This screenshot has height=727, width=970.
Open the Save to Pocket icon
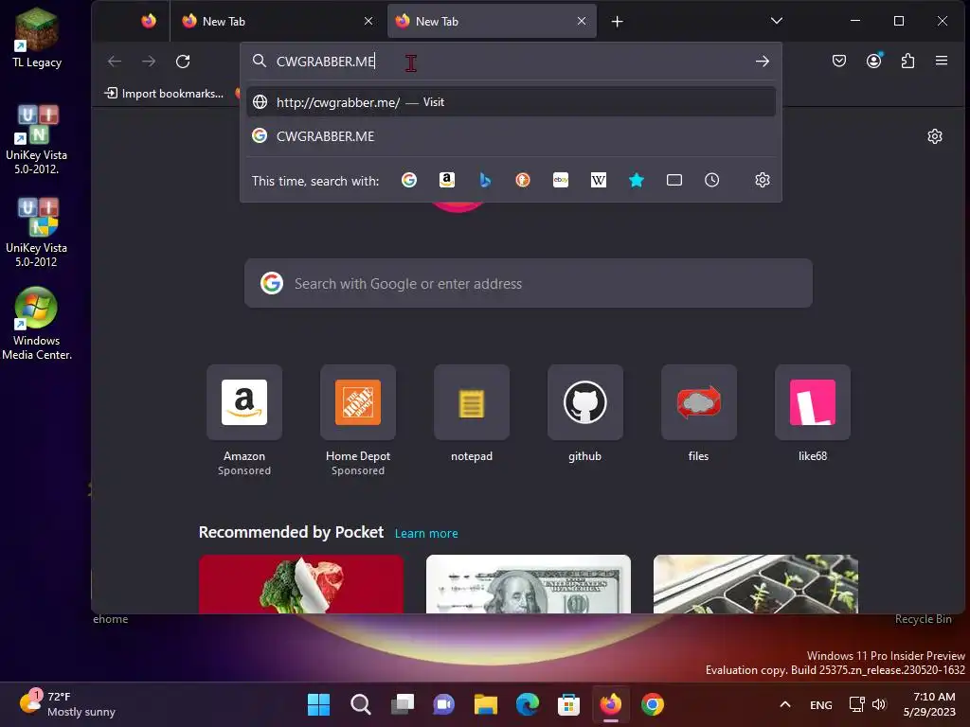pos(839,61)
